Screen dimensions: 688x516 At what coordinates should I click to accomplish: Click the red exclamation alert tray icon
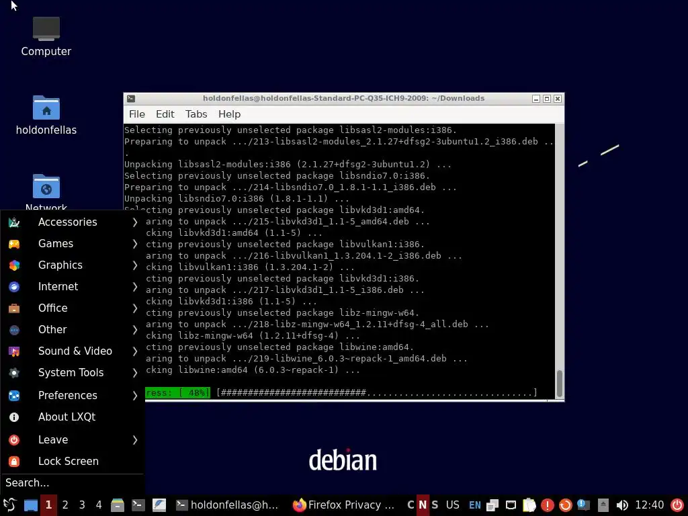547,505
